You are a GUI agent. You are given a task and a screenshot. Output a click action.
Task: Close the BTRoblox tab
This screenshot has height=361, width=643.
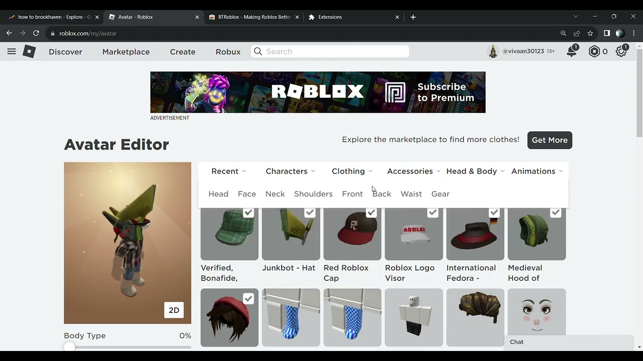coord(297,17)
